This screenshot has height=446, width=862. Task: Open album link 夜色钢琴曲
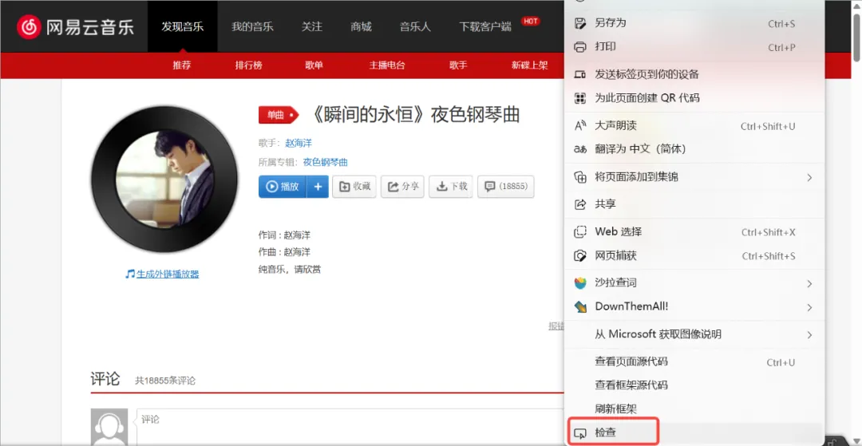(326, 163)
